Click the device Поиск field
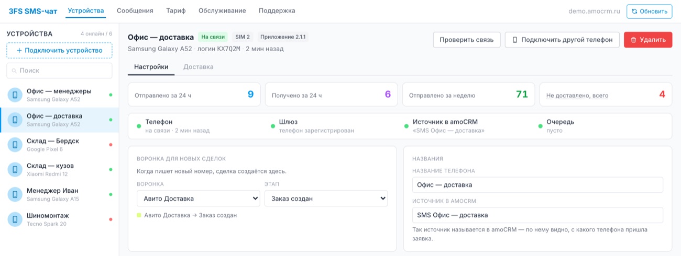Image resolution: width=681 pixels, height=256 pixels. click(59, 71)
